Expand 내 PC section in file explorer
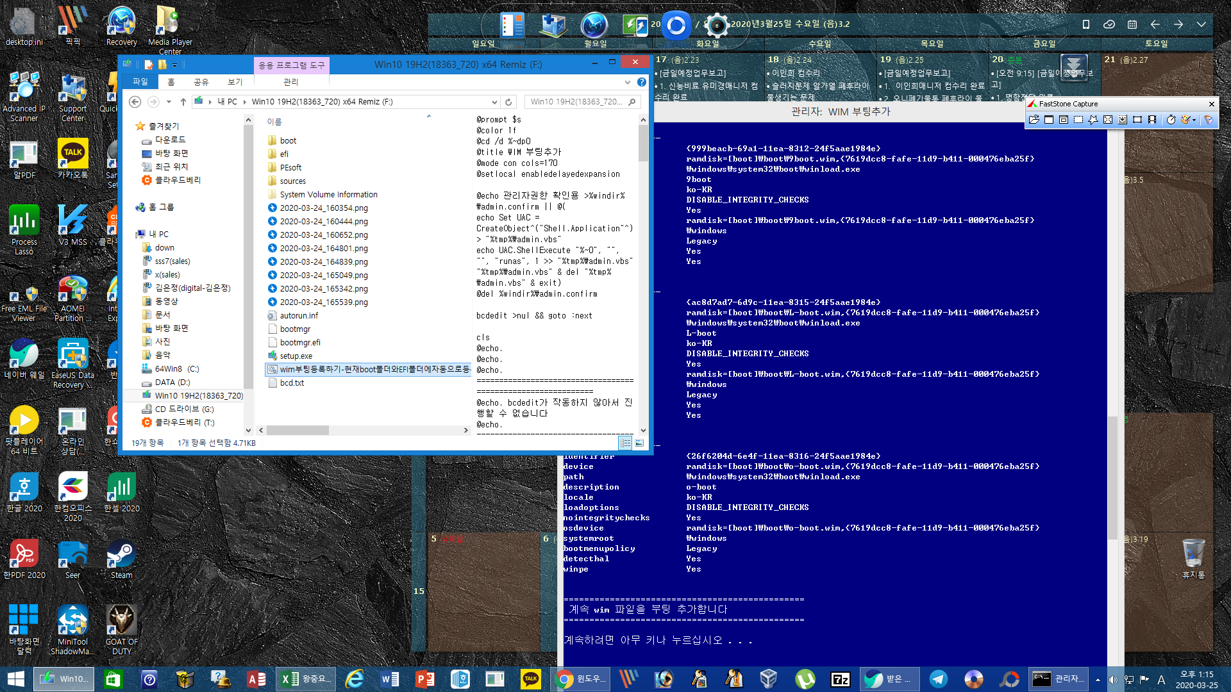The width and height of the screenshot is (1231, 692). pyautogui.click(x=132, y=234)
